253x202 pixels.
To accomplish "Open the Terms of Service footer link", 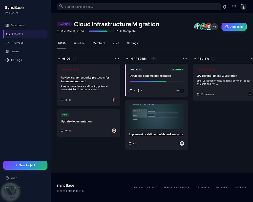I will click(176, 188).
